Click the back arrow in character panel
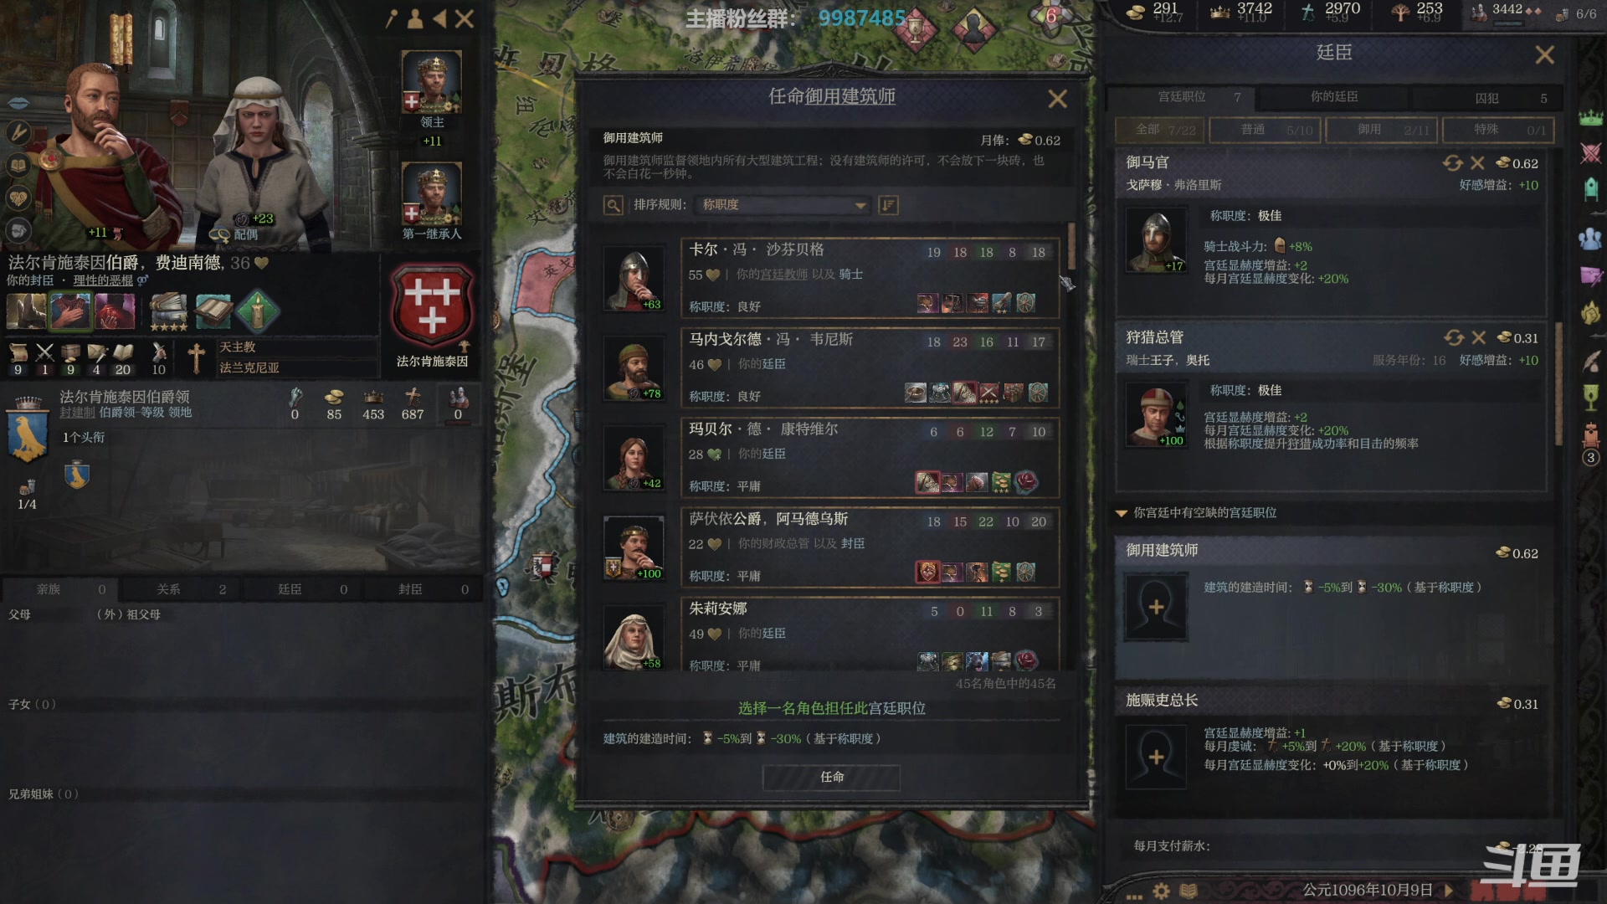 click(440, 18)
